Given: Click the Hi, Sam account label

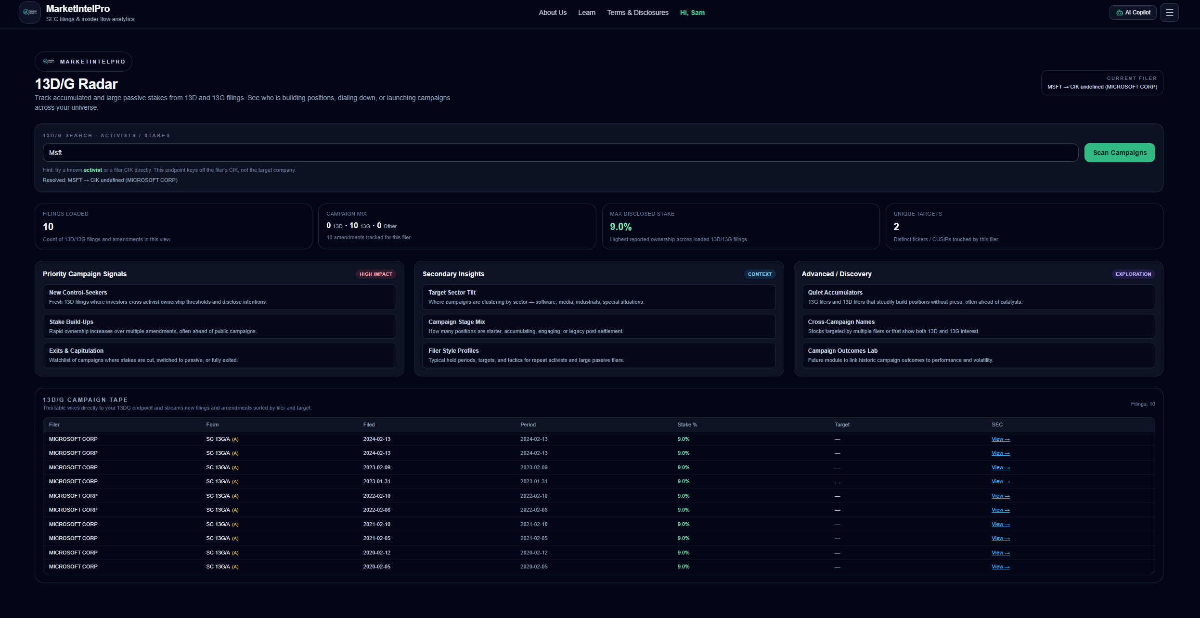Looking at the screenshot, I should (692, 12).
